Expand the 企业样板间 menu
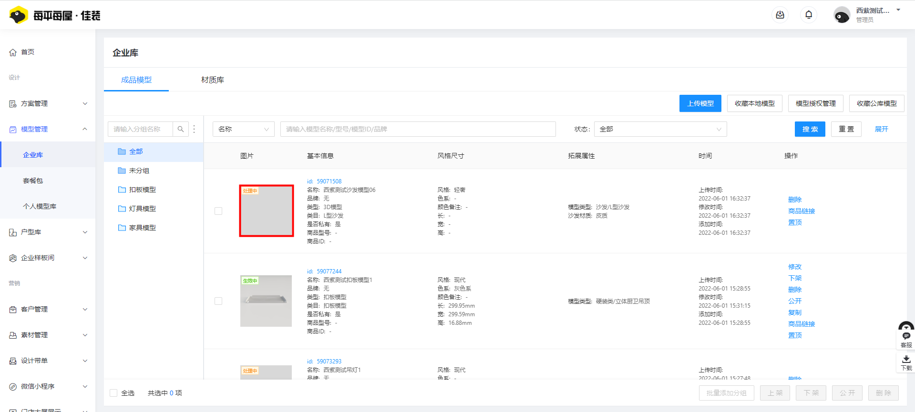 tap(48, 258)
